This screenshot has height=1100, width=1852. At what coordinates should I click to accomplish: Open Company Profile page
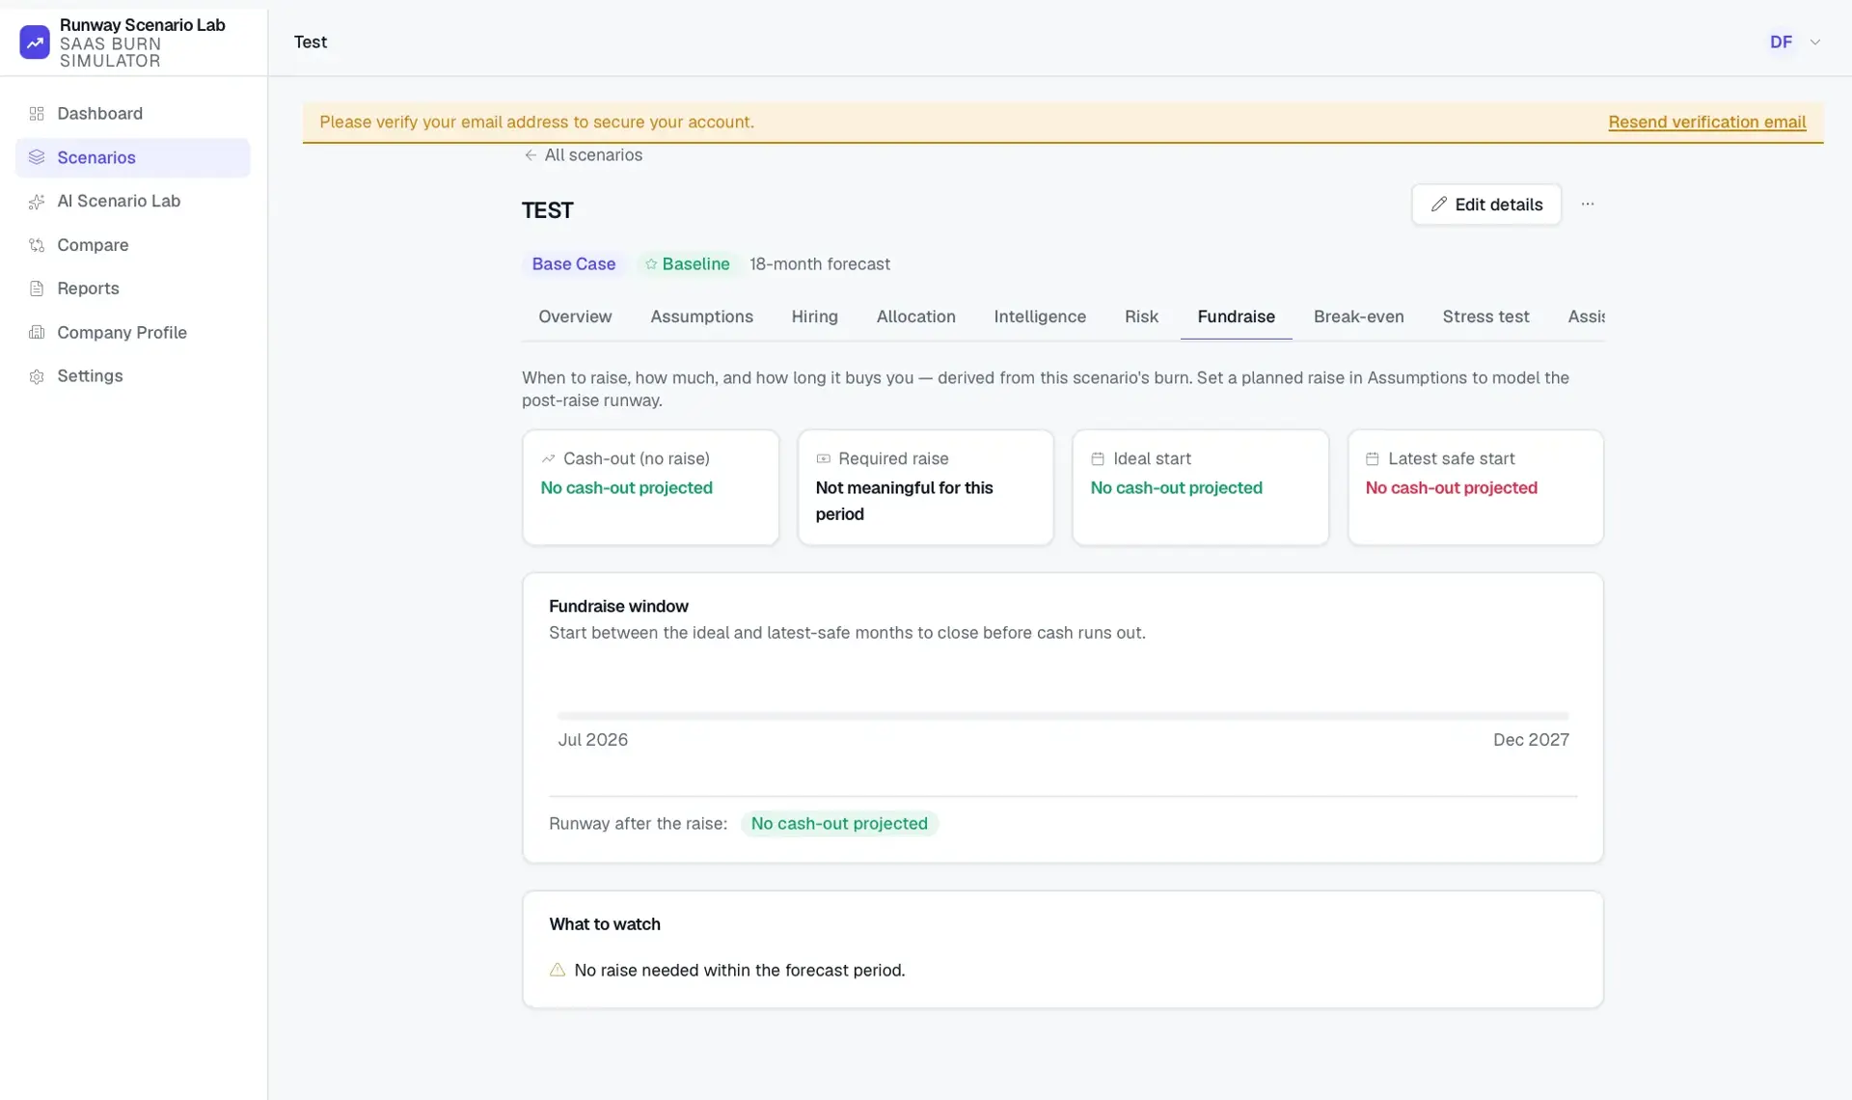point(133,333)
